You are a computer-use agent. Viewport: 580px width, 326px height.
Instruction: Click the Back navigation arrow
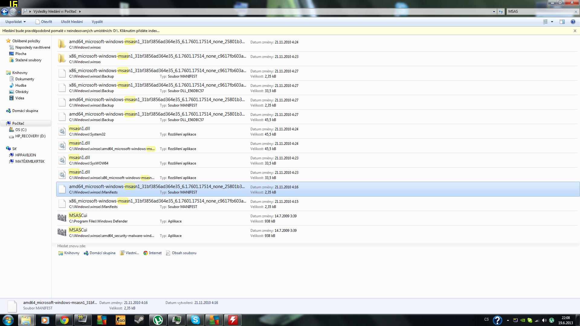click(5, 11)
